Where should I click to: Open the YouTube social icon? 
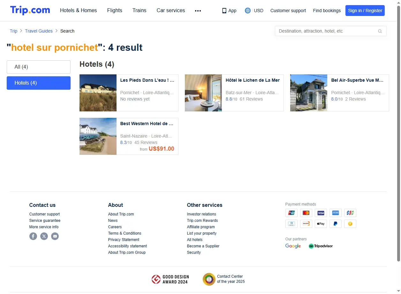point(55,236)
